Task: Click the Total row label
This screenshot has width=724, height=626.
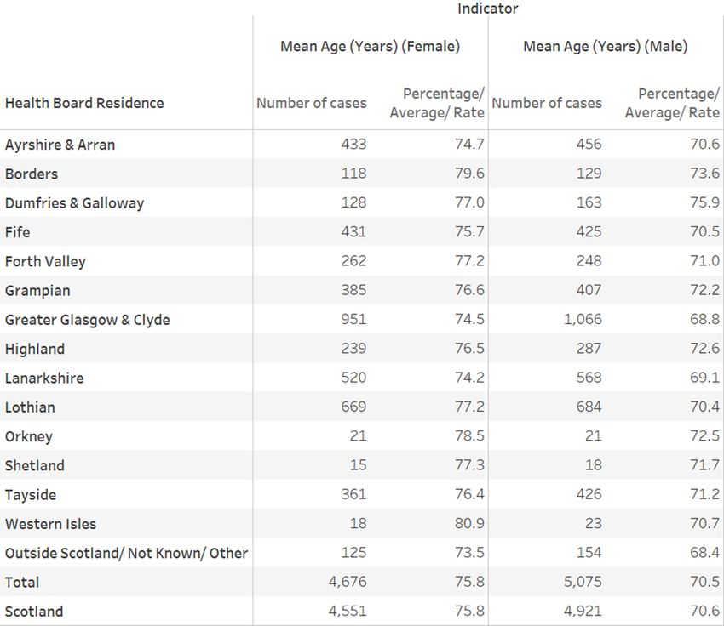Action: (x=21, y=583)
